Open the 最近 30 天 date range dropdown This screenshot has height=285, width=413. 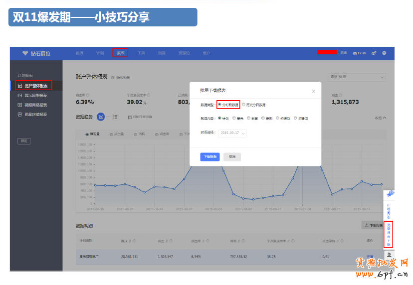(x=356, y=77)
